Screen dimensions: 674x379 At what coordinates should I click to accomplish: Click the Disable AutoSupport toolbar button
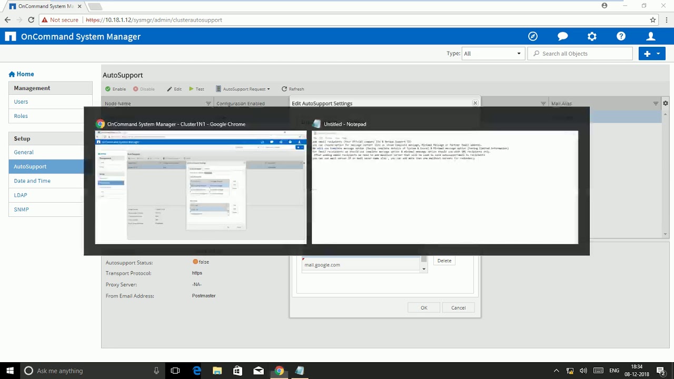pyautogui.click(x=144, y=89)
